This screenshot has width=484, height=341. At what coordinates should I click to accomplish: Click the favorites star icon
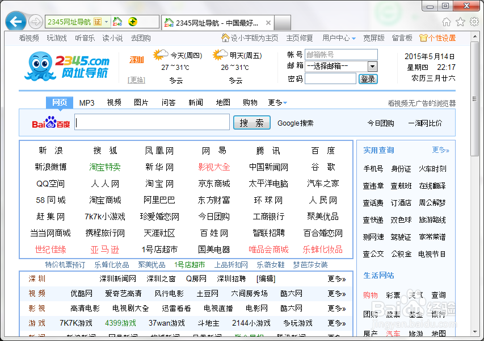click(460, 22)
